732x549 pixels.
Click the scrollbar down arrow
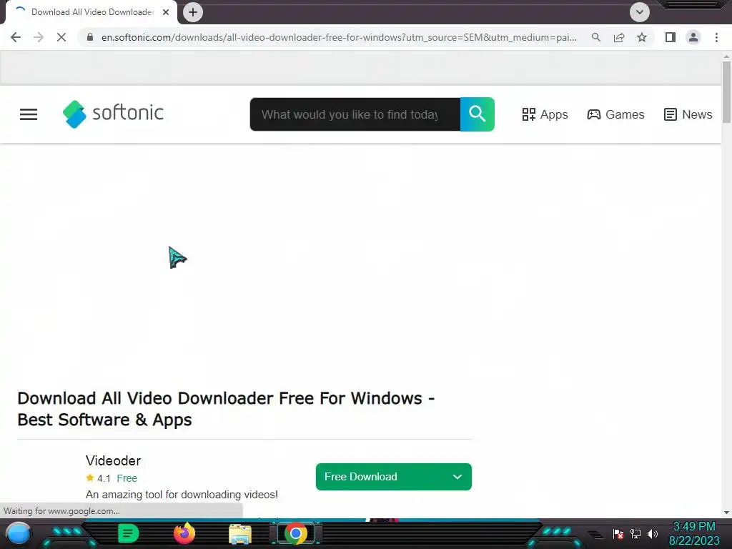(726, 512)
